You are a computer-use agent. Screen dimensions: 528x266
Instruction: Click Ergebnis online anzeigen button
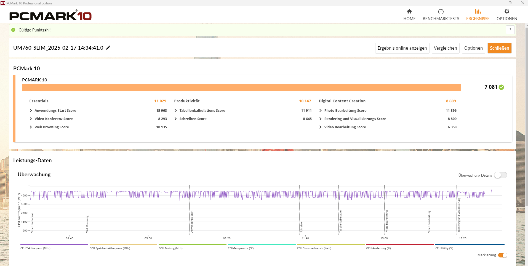click(x=402, y=48)
